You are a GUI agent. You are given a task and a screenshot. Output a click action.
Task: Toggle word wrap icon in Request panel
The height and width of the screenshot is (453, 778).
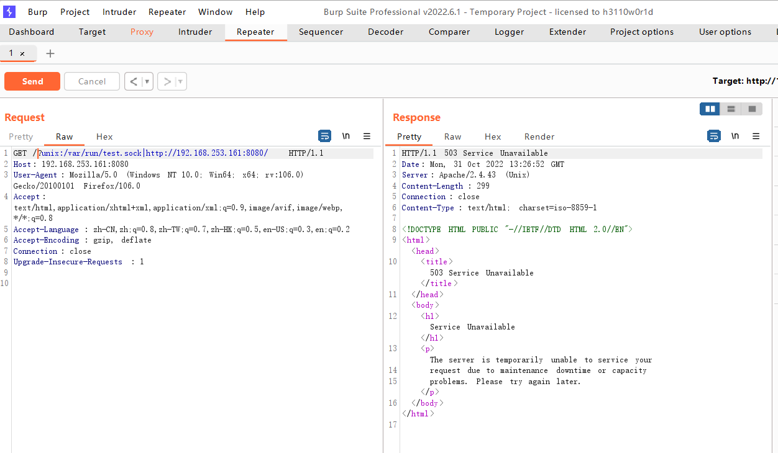pyautogui.click(x=324, y=136)
